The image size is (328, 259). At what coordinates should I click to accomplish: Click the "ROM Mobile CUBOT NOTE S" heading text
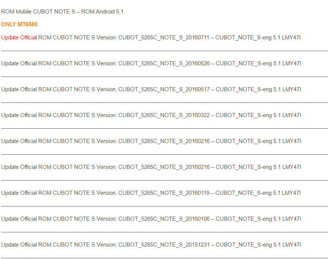click(x=38, y=12)
